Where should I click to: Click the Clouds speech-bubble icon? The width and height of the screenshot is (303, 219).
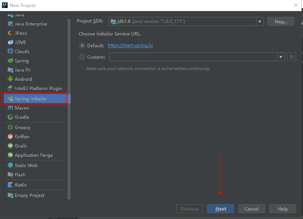click(10, 52)
